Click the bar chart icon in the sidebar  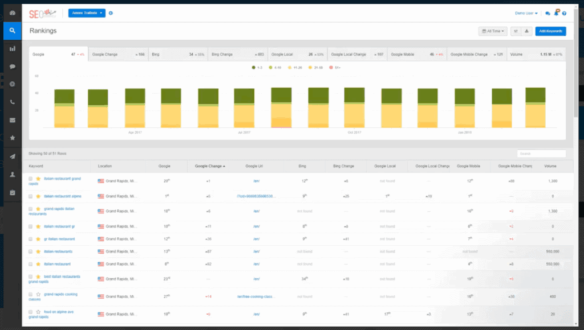pyautogui.click(x=13, y=49)
